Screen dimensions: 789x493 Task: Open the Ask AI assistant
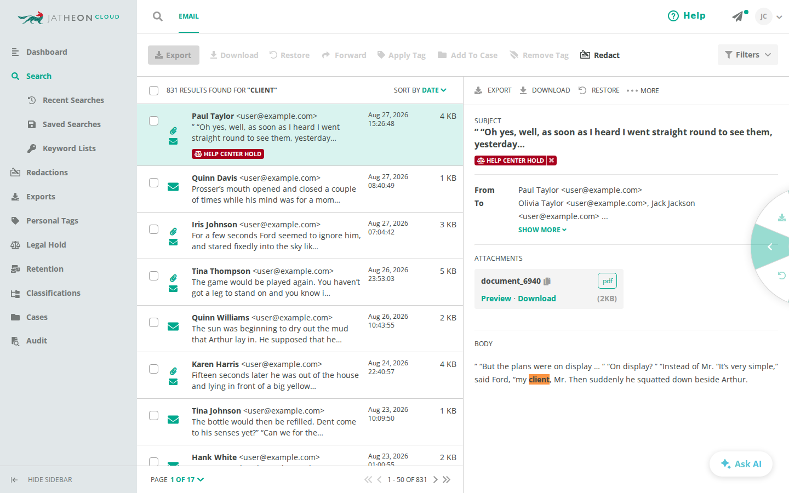click(741, 464)
